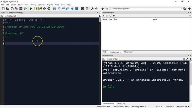The image size is (192, 108).
Task: Undock the Editor pane
Action: 97,13
